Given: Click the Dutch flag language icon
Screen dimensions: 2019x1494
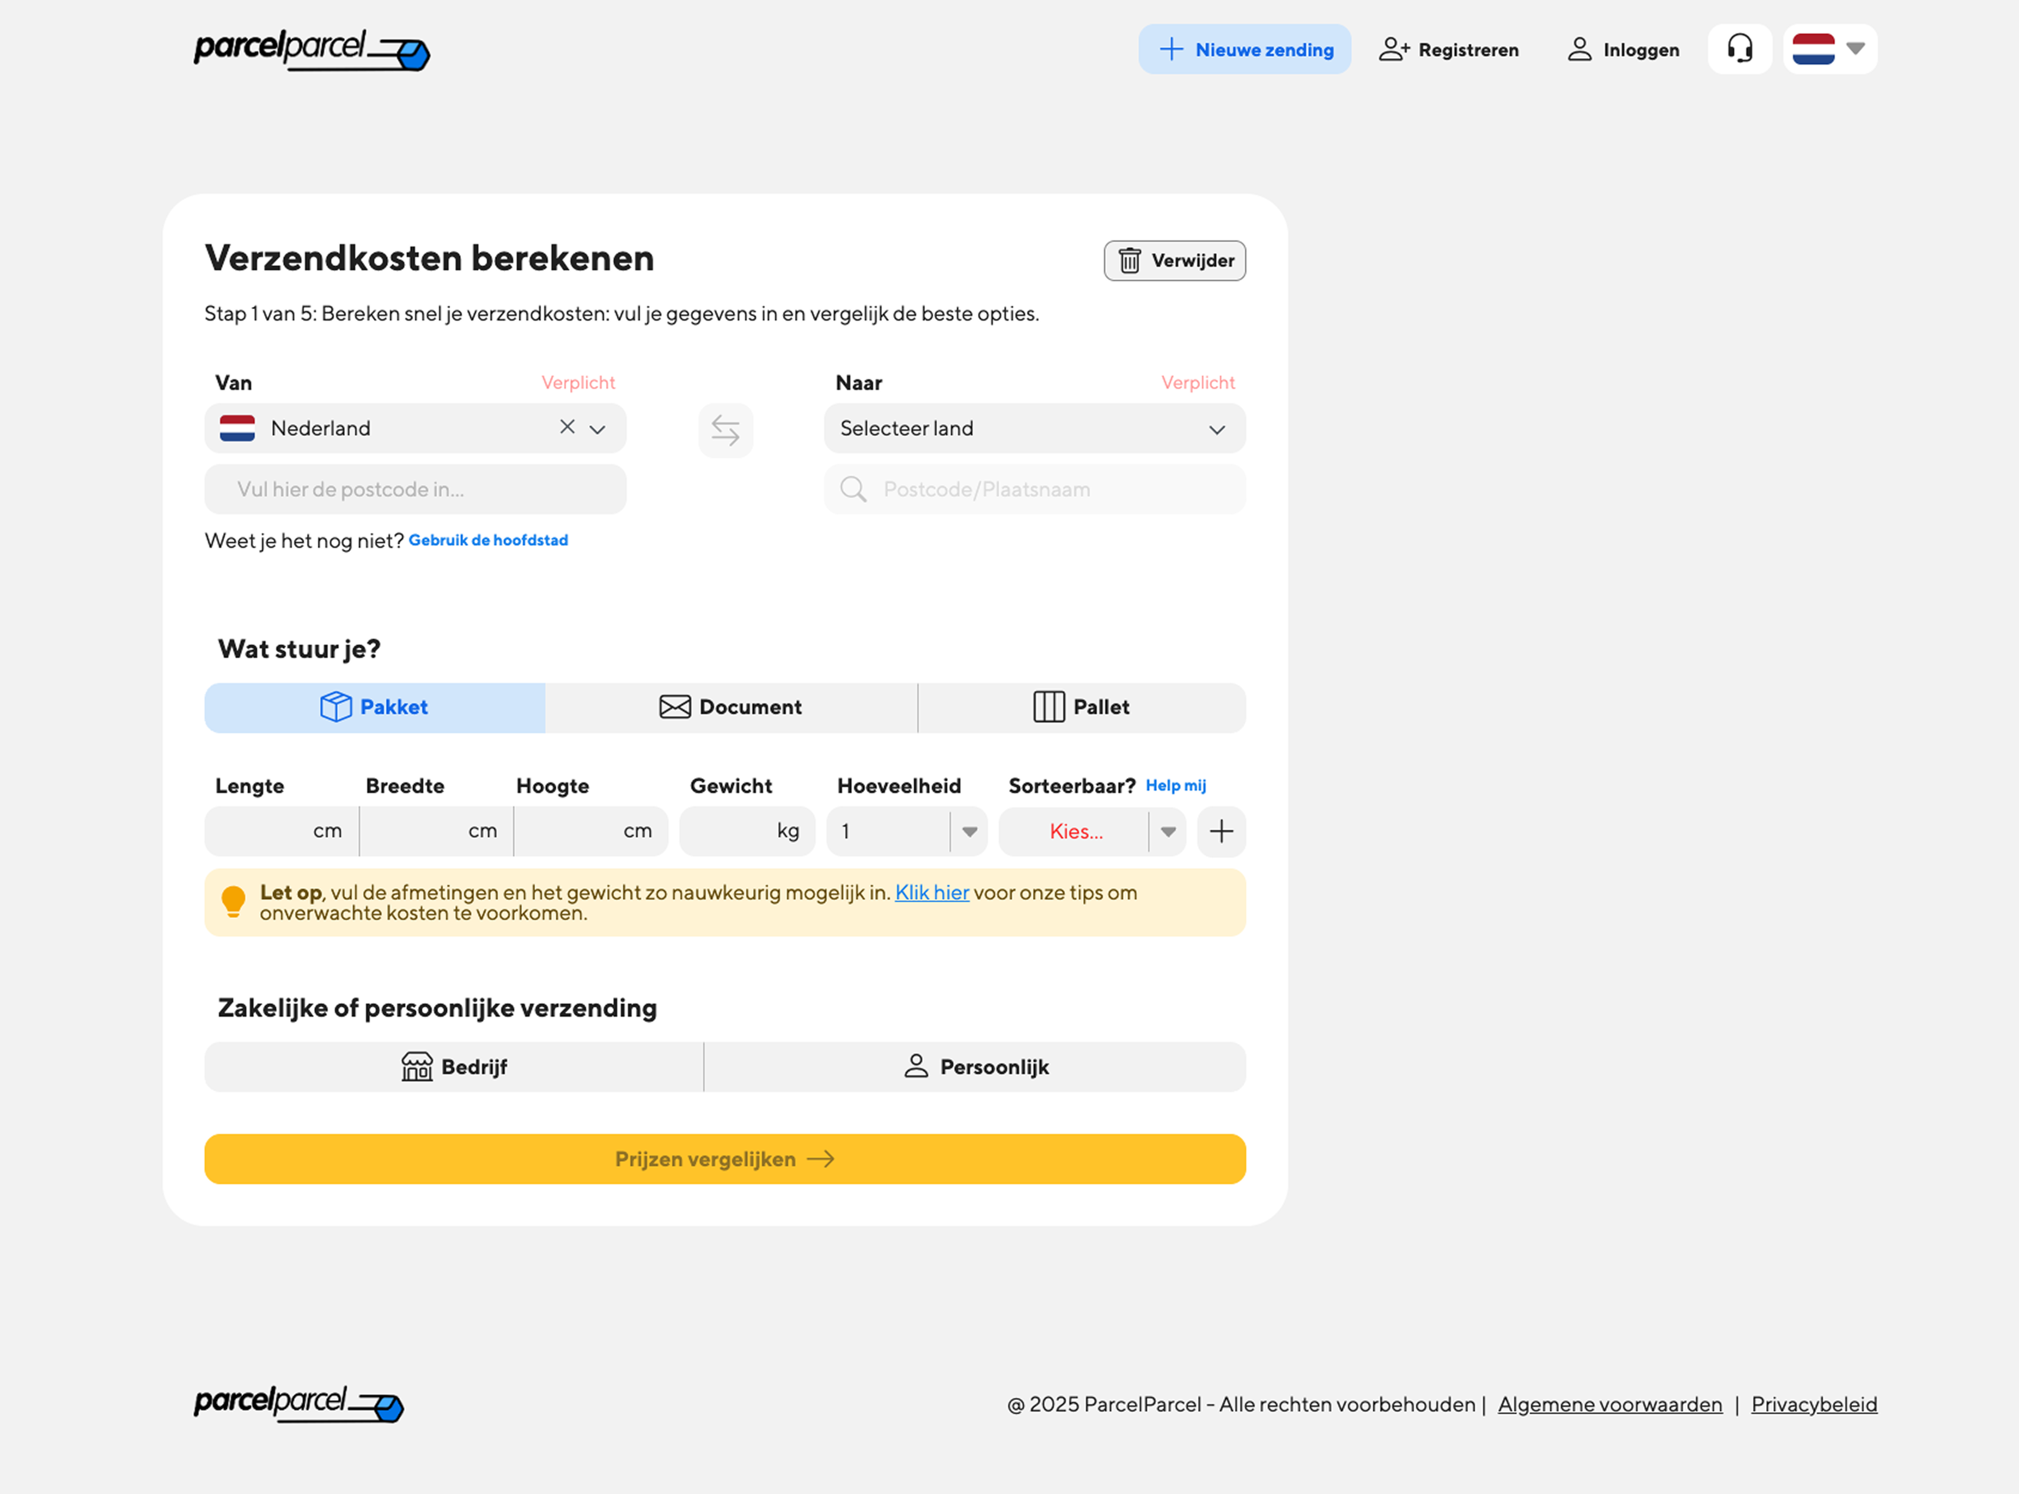Looking at the screenshot, I should [x=1813, y=49].
